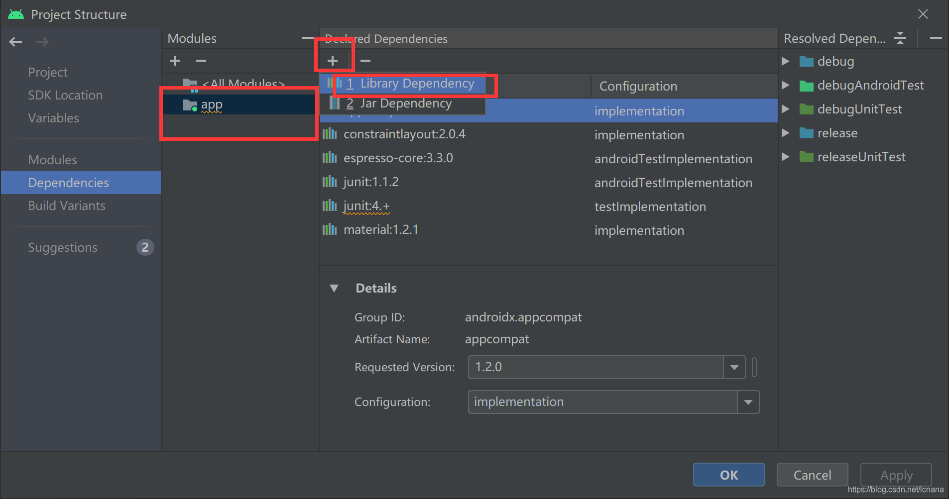Open the Suggestions section

point(63,247)
